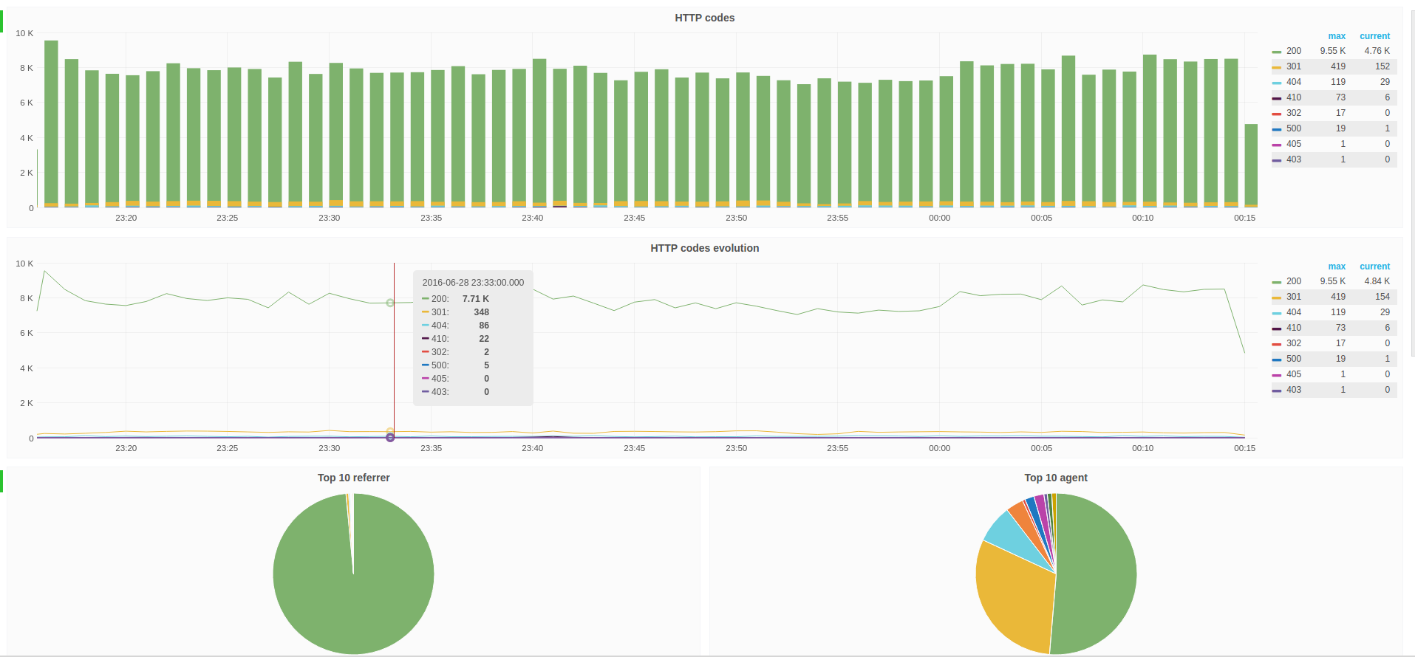Open purple swatch for 403 in HTTP codes evolution legend

pos(1276,391)
